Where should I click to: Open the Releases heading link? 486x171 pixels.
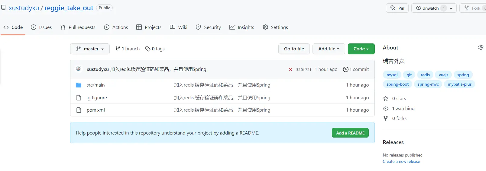(x=393, y=142)
